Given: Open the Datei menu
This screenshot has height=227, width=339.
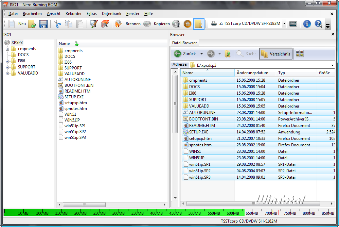Looking at the screenshot, I should click(13, 13).
